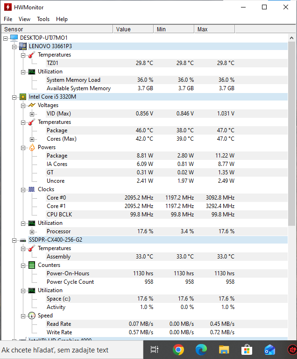
Task: Click the Min column header
Action: tap(174, 29)
